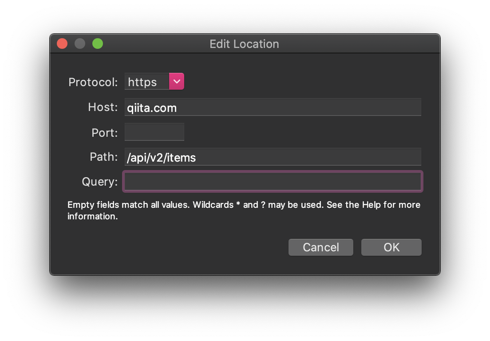Click the Path label
490x341 pixels.
[104, 157]
